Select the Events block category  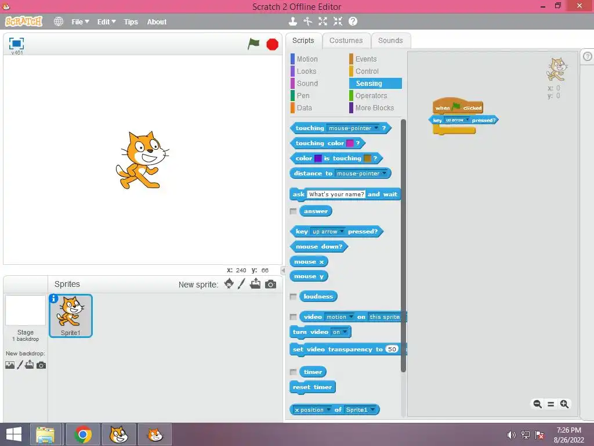click(x=366, y=59)
